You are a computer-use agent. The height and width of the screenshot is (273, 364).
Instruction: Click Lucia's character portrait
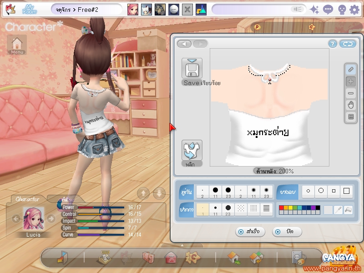(x=33, y=219)
